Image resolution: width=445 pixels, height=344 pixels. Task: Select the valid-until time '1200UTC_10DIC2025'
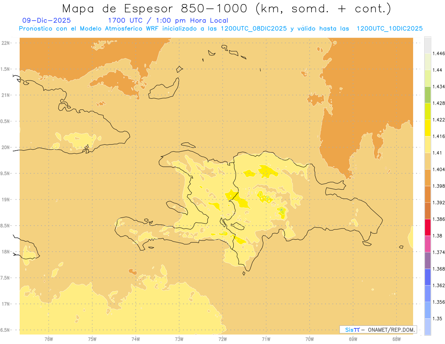[x=389, y=29]
